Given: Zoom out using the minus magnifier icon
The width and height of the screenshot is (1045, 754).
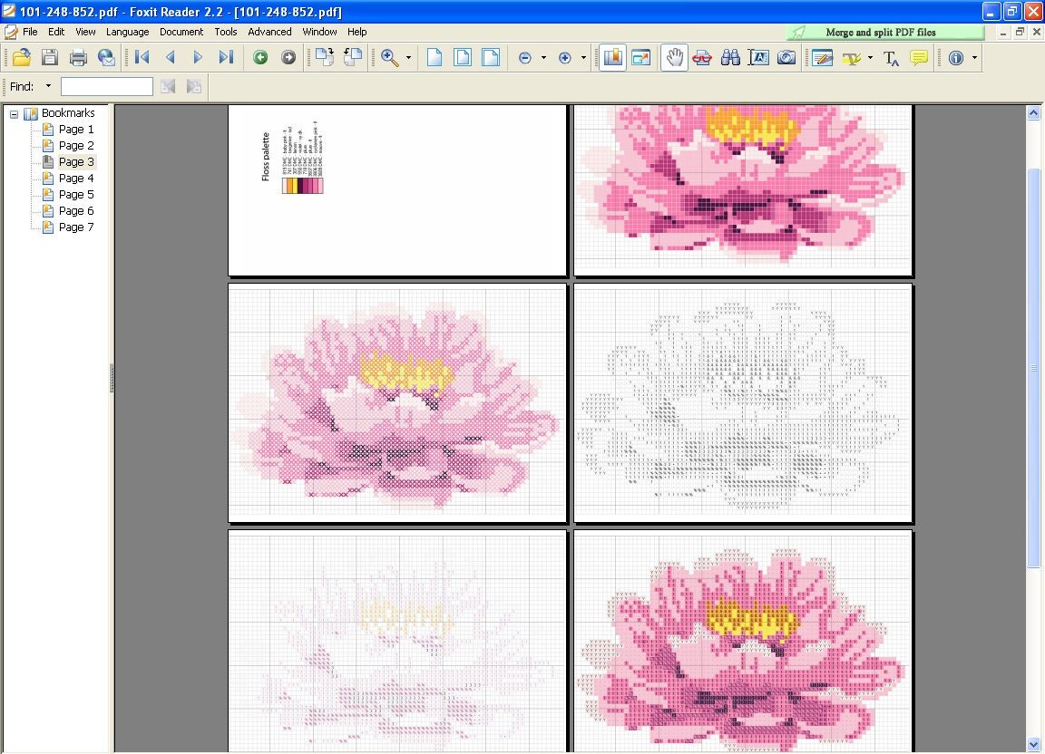Looking at the screenshot, I should coord(524,57).
